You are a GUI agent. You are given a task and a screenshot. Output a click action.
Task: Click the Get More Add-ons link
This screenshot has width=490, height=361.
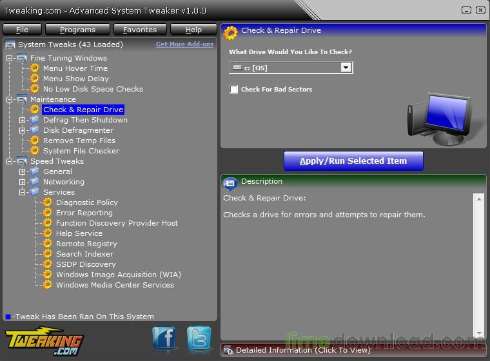(x=184, y=44)
